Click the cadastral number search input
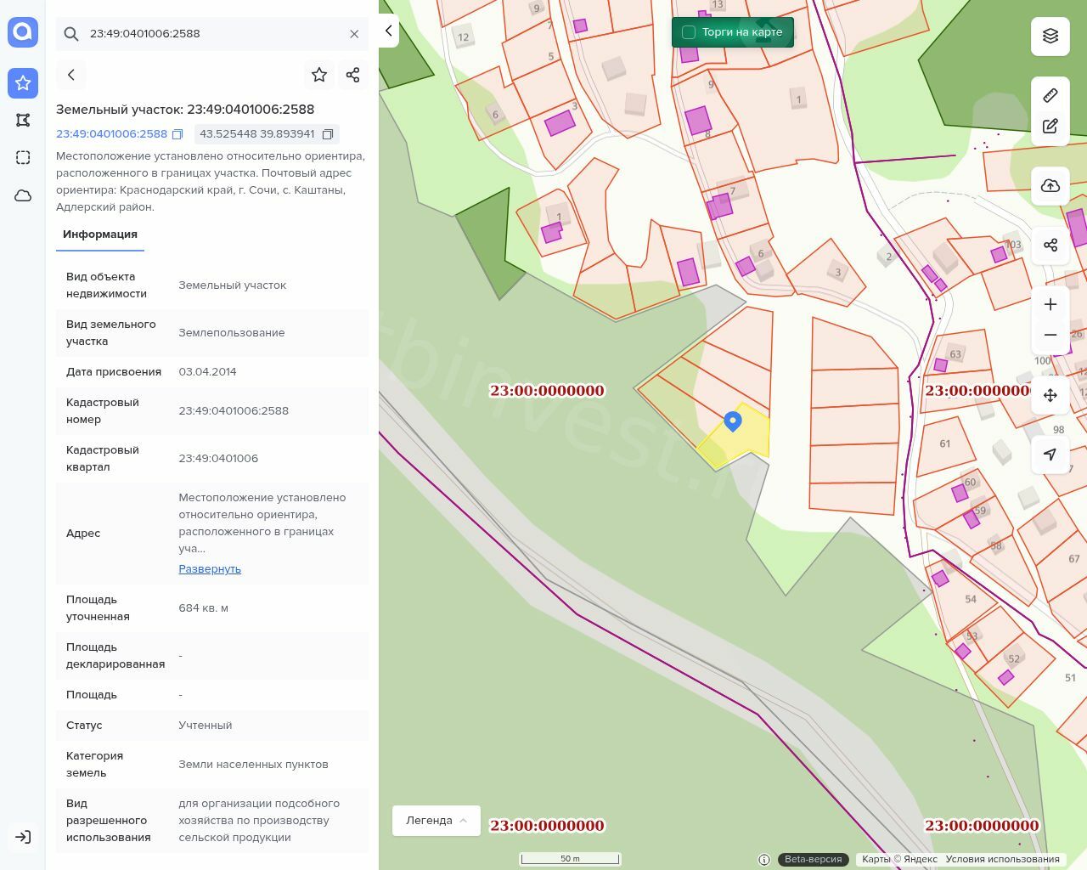The width and height of the screenshot is (1087, 870). coord(212,34)
